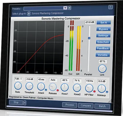Click the window resize grip corner
Viewport: 123px width, 116px height.
pyautogui.click(x=110, y=101)
